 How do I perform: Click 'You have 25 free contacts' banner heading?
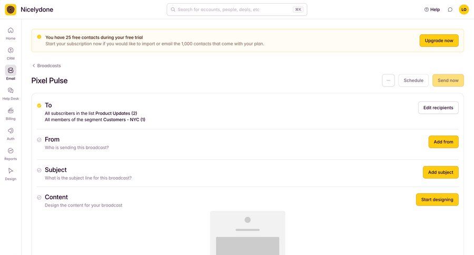pos(94,37)
